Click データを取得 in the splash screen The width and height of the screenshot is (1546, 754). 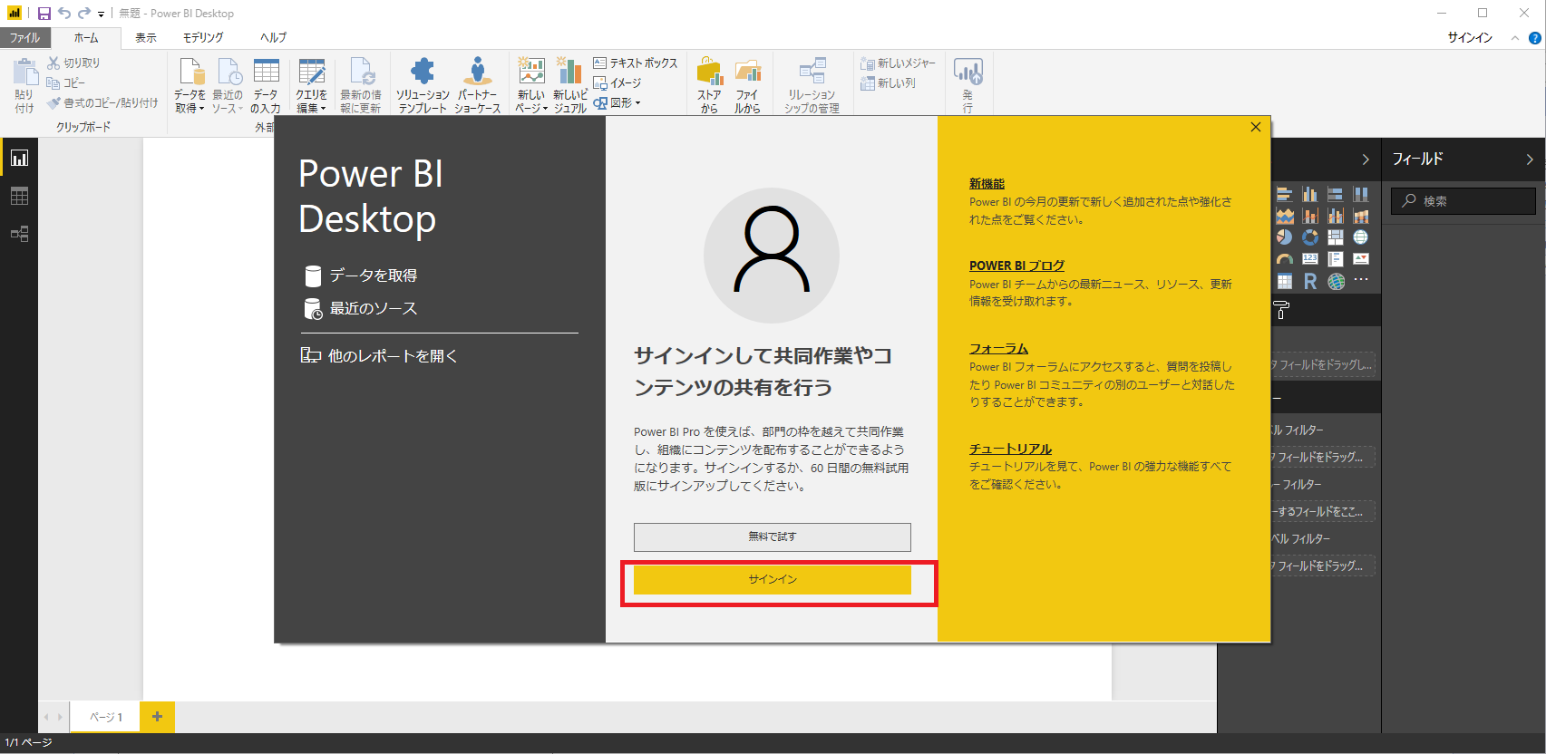pyautogui.click(x=361, y=275)
